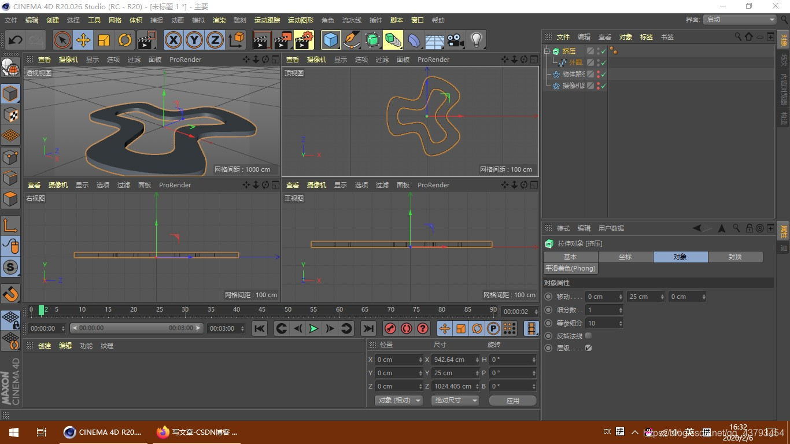
Task: Open the generators subdivision icon
Action: pyautogui.click(x=372, y=40)
